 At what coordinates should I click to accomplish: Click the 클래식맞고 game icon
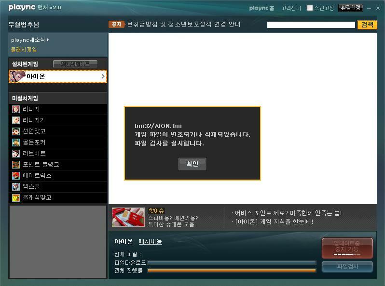click(16, 197)
